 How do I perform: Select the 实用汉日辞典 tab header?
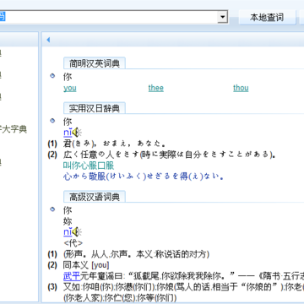pos(95,108)
